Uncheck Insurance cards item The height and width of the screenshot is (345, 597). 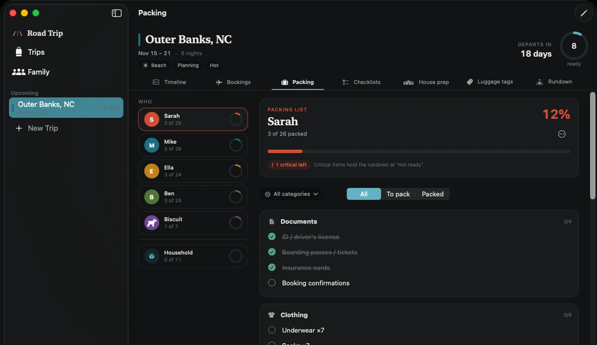(x=272, y=267)
